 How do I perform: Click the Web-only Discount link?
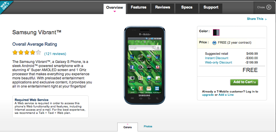(x=219, y=63)
